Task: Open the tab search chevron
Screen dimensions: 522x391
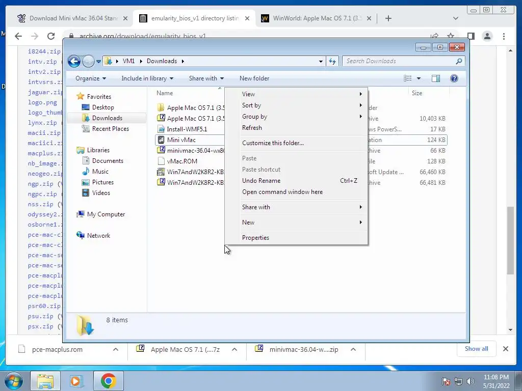Action: click(x=456, y=18)
